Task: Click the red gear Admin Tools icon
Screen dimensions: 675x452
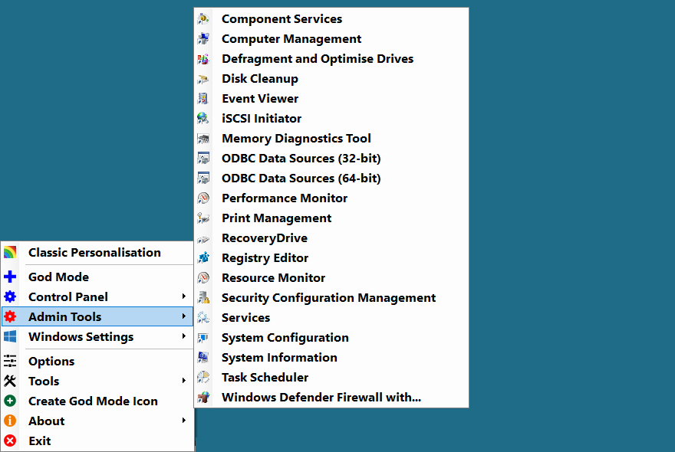Action: click(x=10, y=316)
